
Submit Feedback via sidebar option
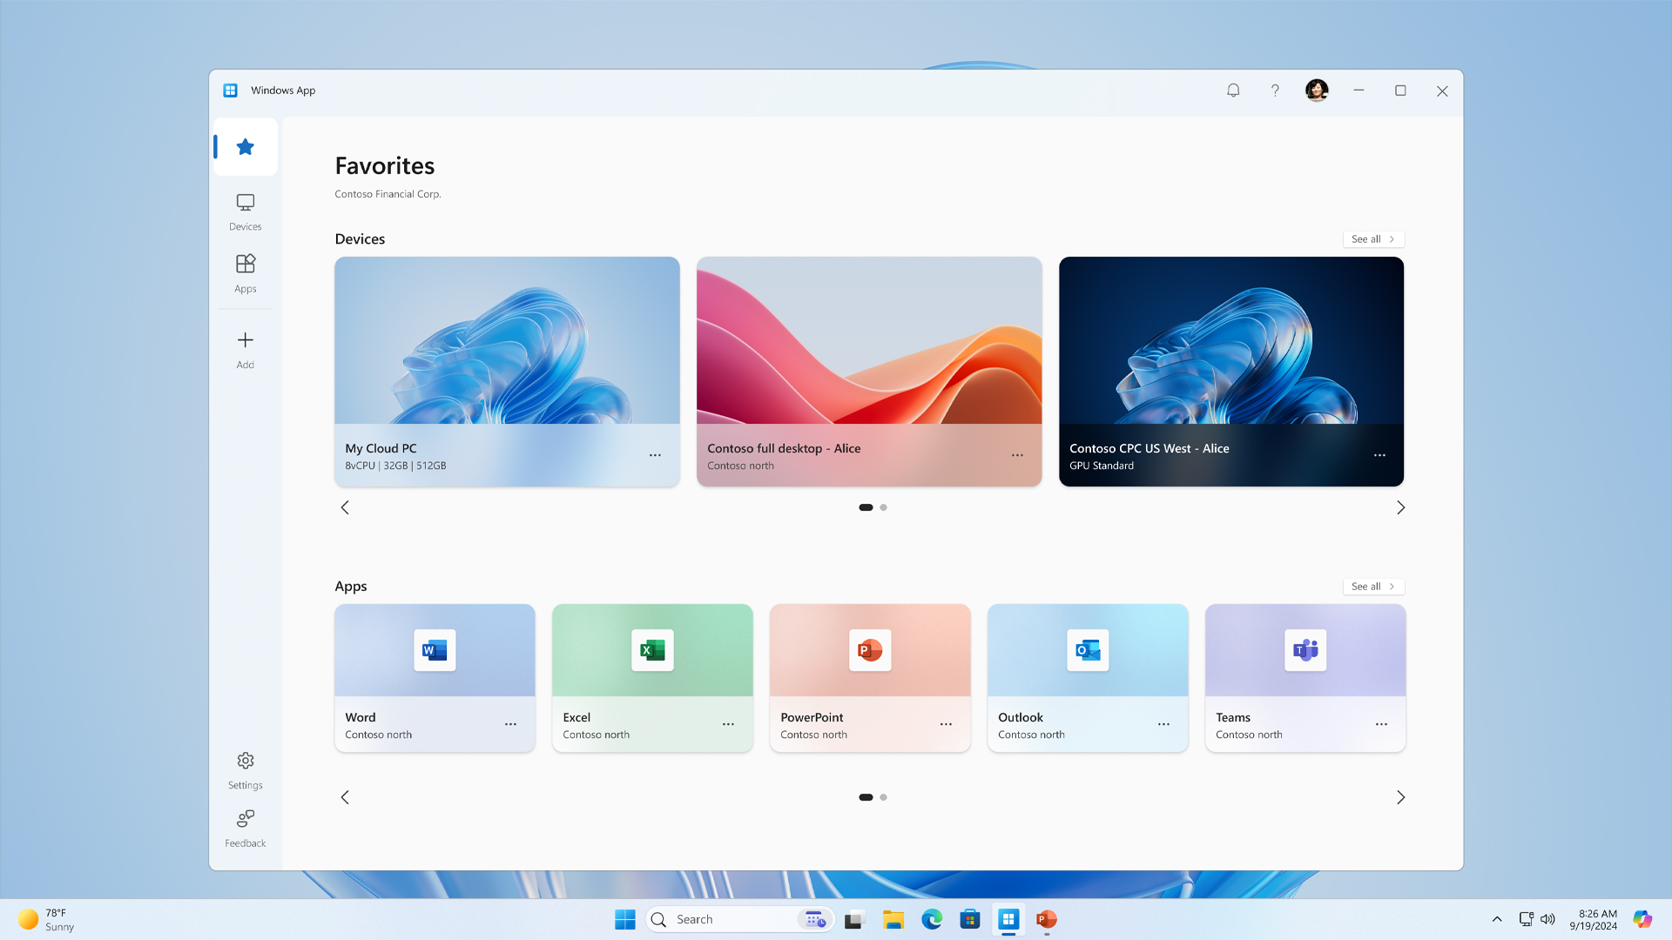tap(245, 826)
